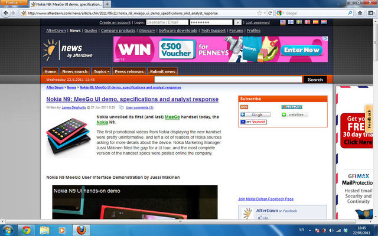Open the Press releases tab

[129, 71]
